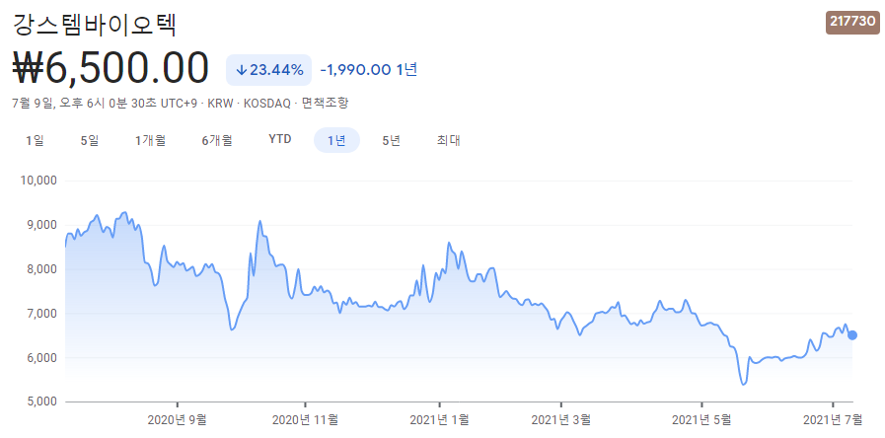Switch chart to 5일 range
Viewport: 885px width, 438px height.
pyautogui.click(x=90, y=140)
